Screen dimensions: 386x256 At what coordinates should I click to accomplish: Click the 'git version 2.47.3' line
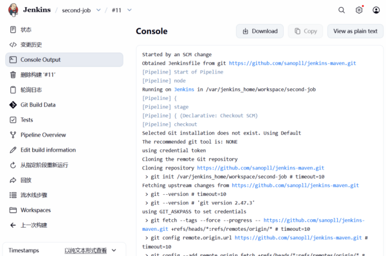click(x=200, y=203)
